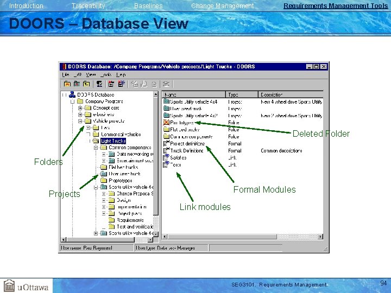Collapse the Vehicle projects tree node
Viewport: 391px width, 293px height.
pos(80,121)
